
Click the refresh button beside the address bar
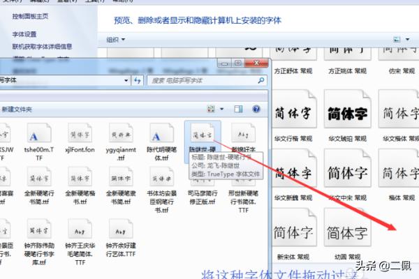138,80
